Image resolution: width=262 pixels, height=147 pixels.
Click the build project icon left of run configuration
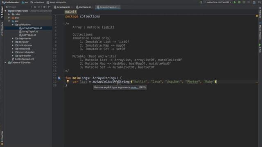(x=201, y=2)
